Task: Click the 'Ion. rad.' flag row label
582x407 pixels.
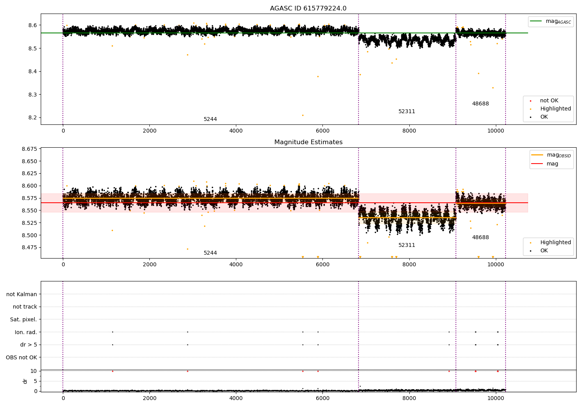Action: coord(26,332)
